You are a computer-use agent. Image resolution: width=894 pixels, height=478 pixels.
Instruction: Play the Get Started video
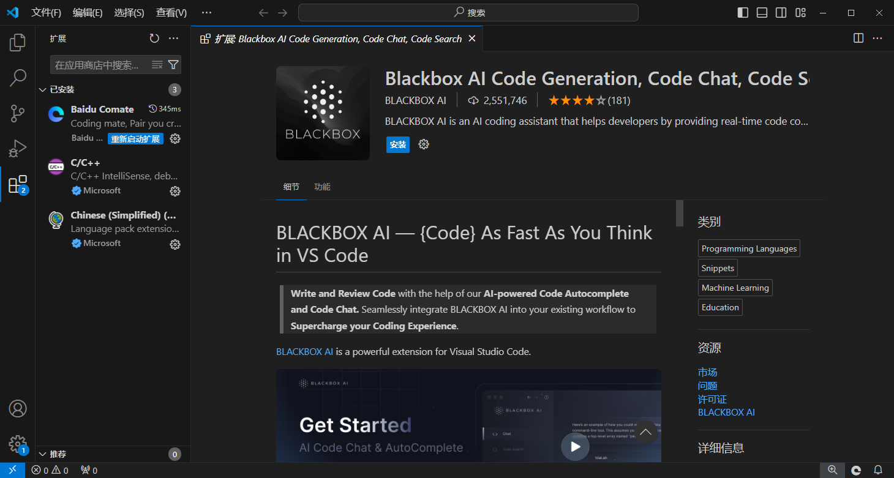575,446
